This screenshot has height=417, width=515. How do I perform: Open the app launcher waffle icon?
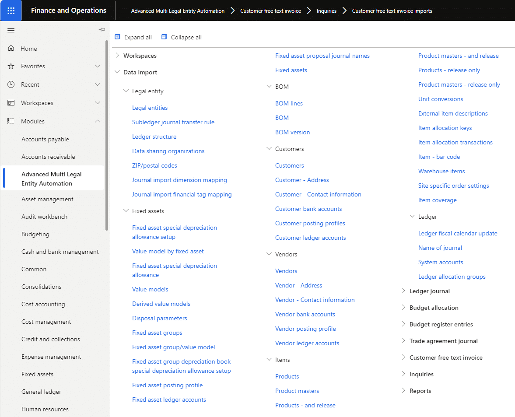(11, 11)
